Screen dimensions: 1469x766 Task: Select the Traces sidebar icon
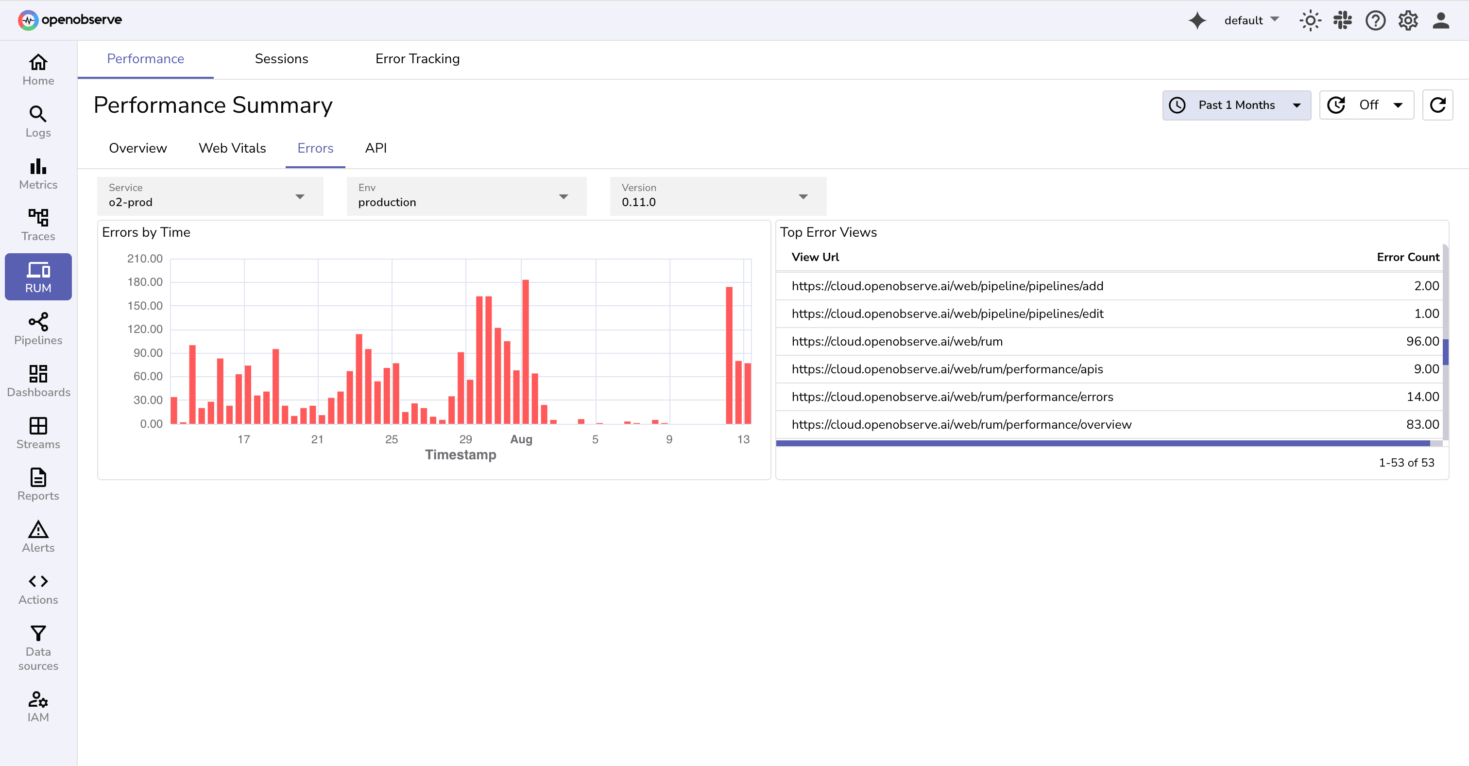[37, 225]
